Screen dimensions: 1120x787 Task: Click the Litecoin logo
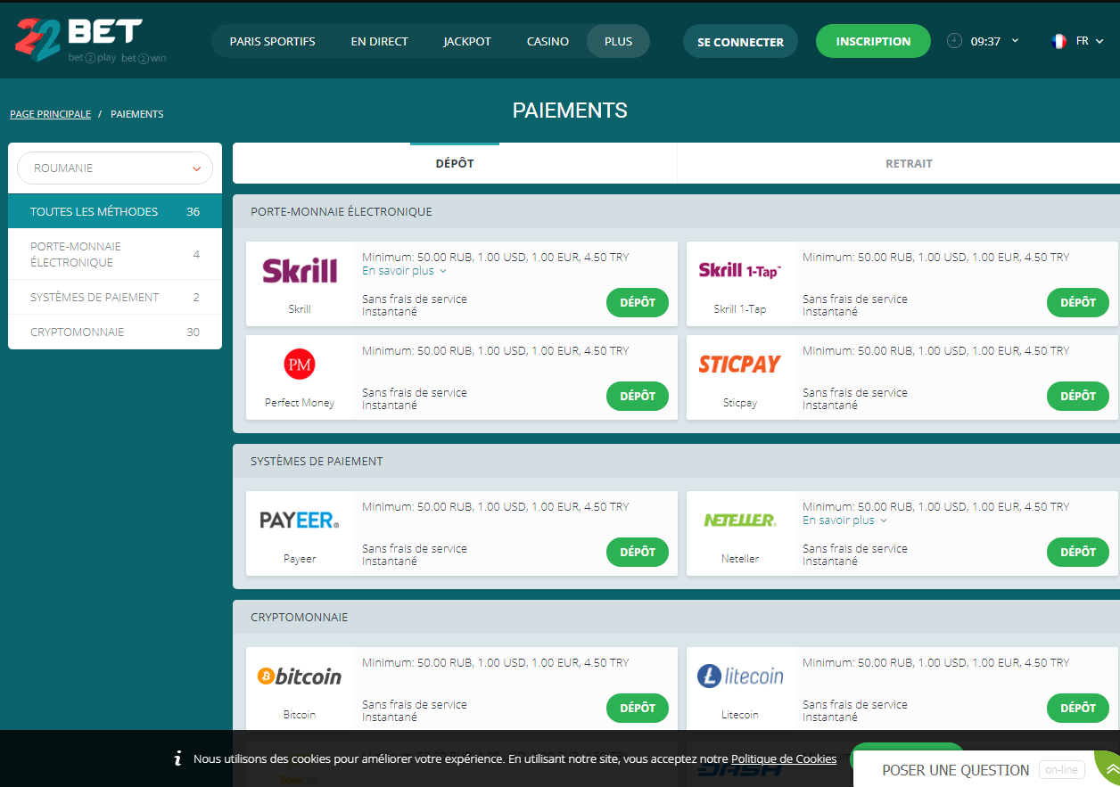coord(740,676)
